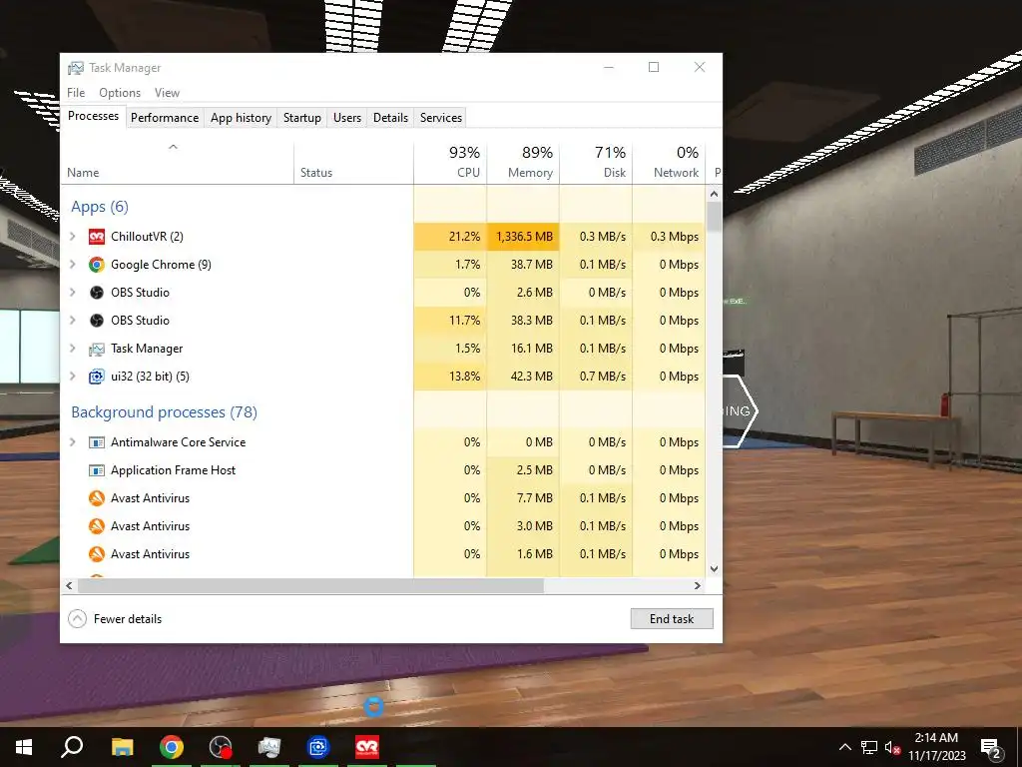Click the first OBS Studio process icon at 0% CPU

(x=97, y=293)
